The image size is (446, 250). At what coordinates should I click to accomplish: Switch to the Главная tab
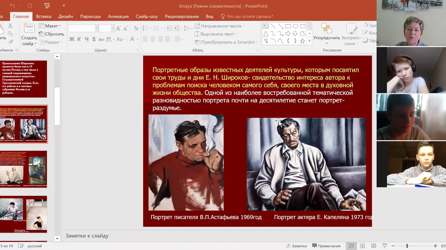21,16
